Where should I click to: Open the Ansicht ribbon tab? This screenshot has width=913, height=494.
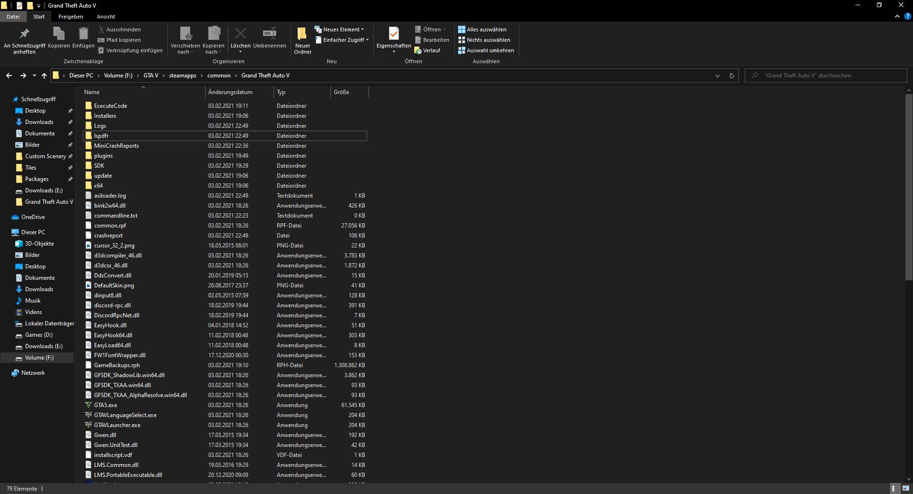click(106, 17)
